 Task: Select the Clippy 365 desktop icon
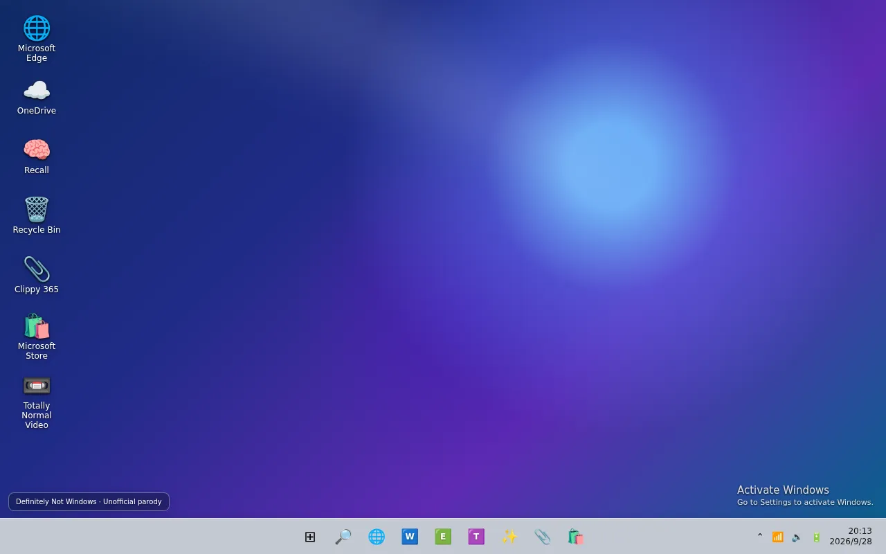37,275
